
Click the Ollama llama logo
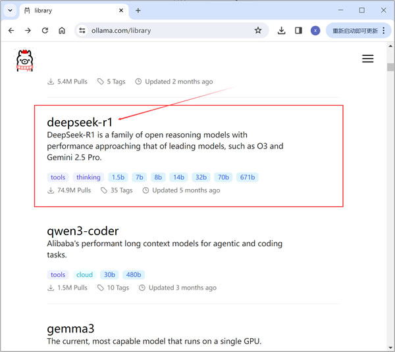(24, 60)
